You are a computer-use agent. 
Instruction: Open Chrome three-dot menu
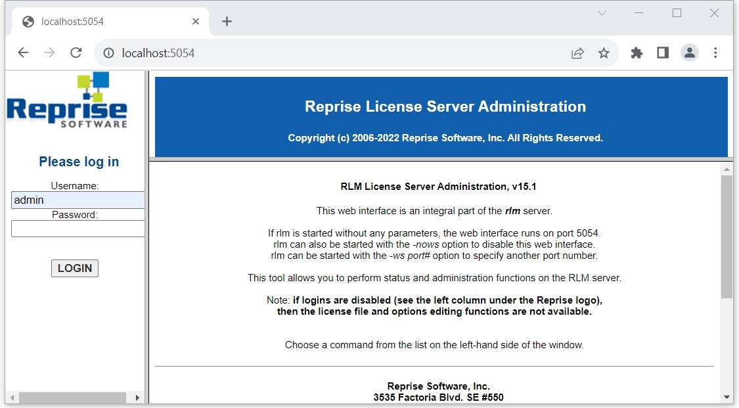715,53
